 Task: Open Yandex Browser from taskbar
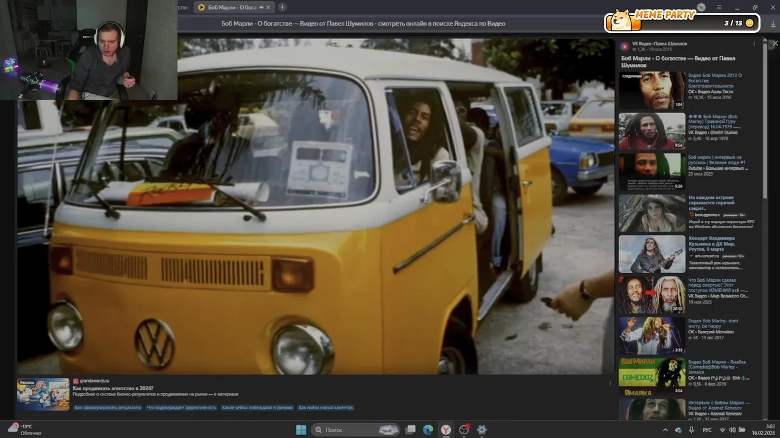[446, 429]
